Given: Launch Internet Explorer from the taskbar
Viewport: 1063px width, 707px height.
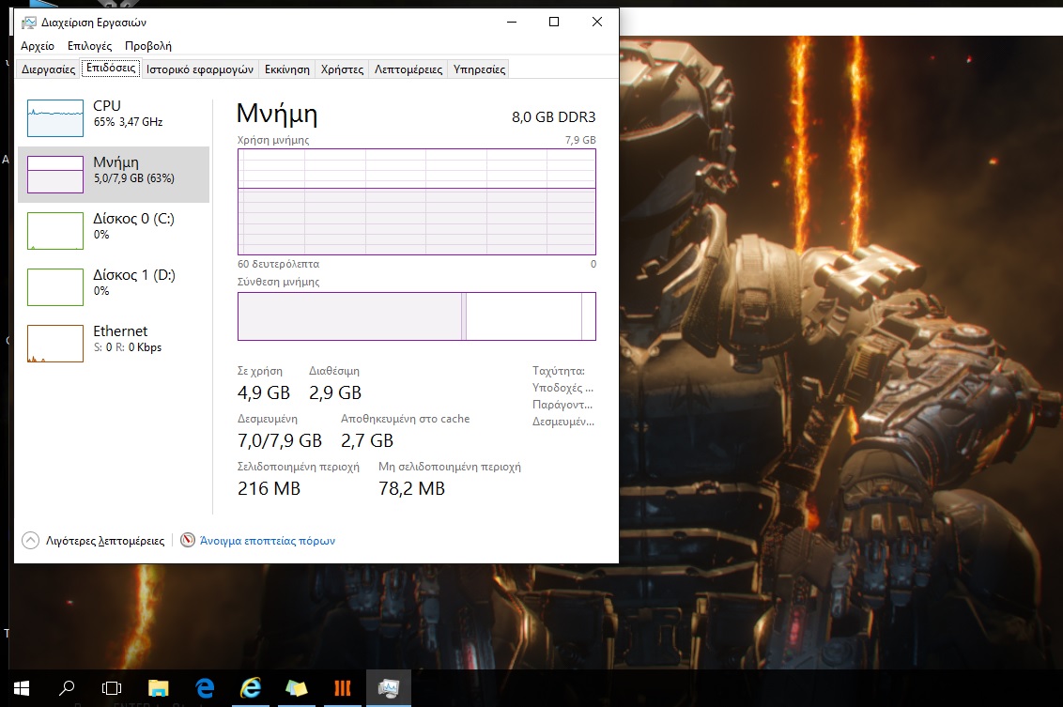Looking at the screenshot, I should point(251,689).
